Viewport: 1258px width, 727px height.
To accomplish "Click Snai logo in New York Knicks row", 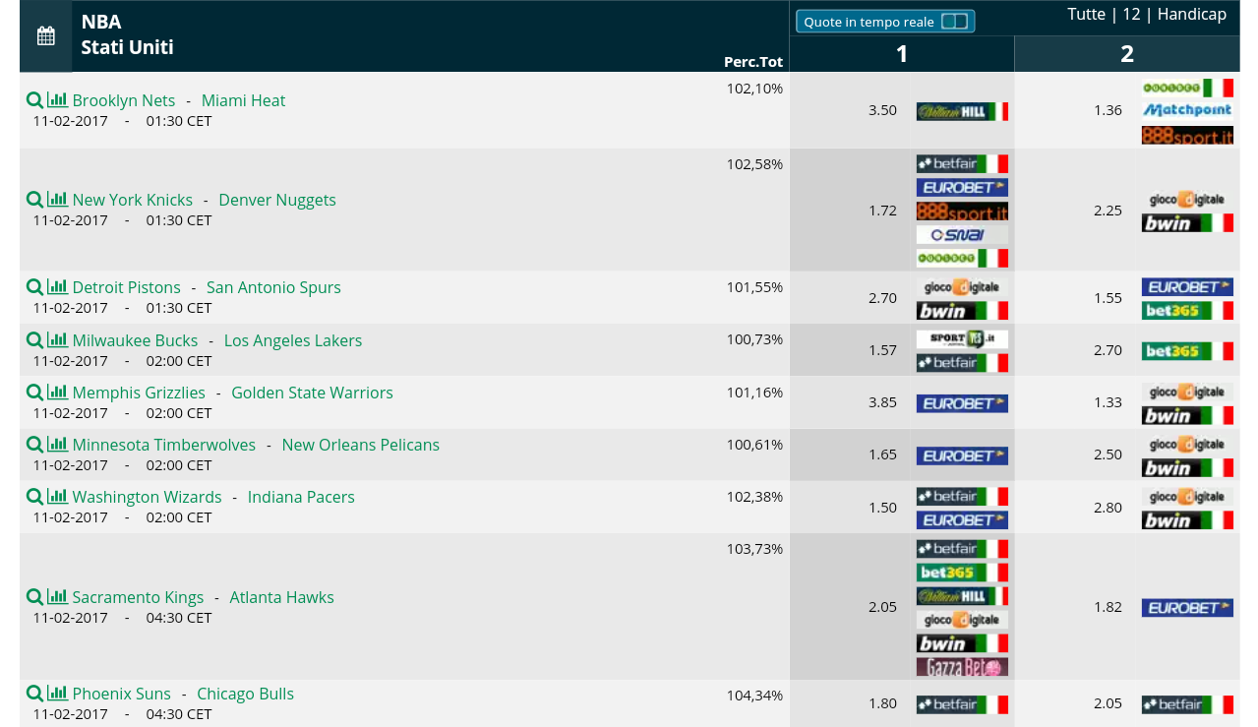I will pyautogui.click(x=962, y=235).
